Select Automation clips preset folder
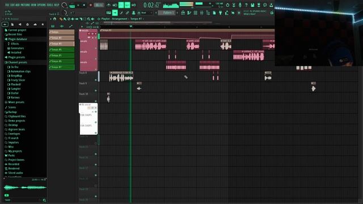 click(x=20, y=71)
